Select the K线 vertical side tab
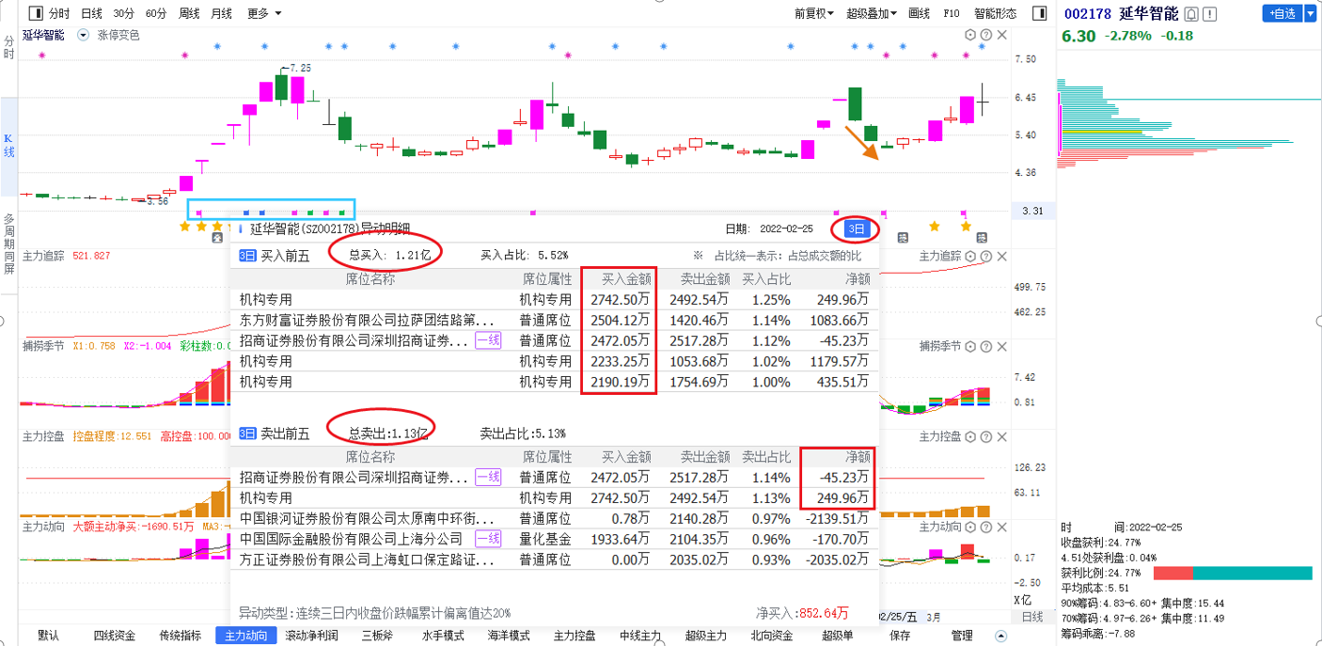This screenshot has height=646, width=1322. click(x=8, y=145)
